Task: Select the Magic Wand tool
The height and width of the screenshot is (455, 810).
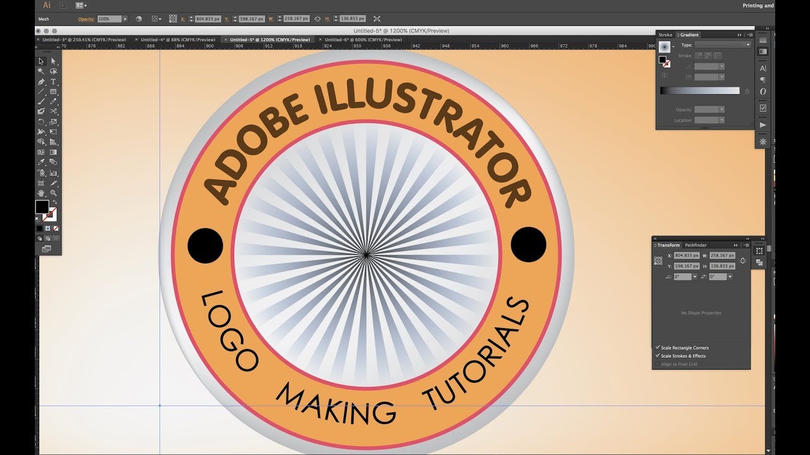Action: [41, 71]
